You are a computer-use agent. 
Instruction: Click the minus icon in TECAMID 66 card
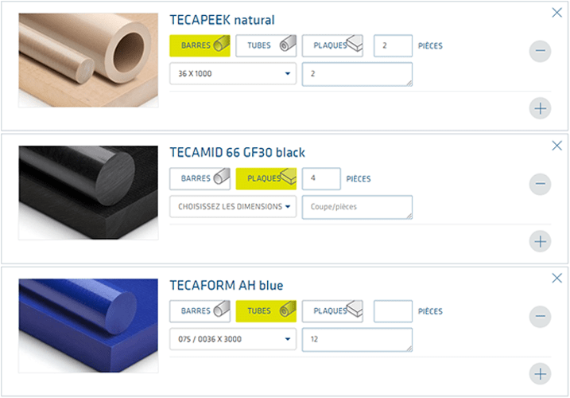pyautogui.click(x=540, y=185)
